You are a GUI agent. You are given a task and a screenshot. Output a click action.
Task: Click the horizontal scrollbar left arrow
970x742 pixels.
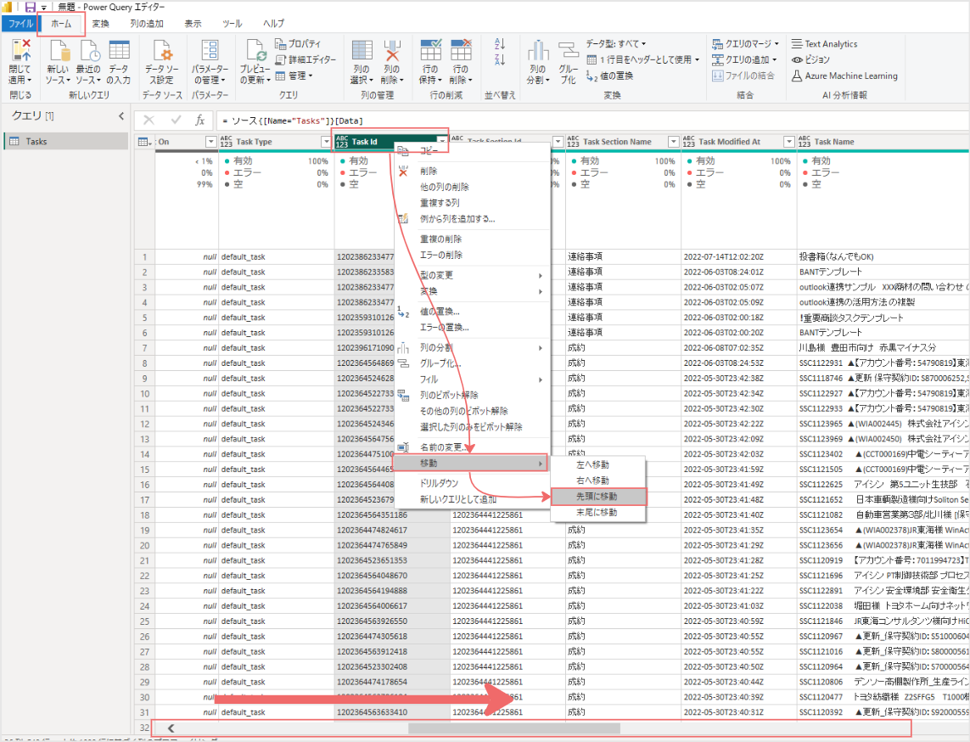coord(171,728)
